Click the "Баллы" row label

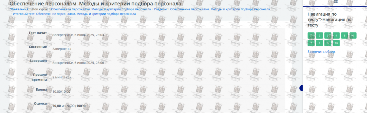pyautogui.click(x=41, y=89)
